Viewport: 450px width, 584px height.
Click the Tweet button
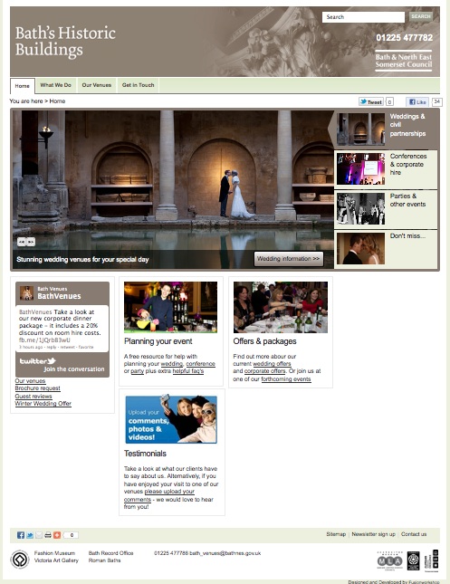[370, 101]
